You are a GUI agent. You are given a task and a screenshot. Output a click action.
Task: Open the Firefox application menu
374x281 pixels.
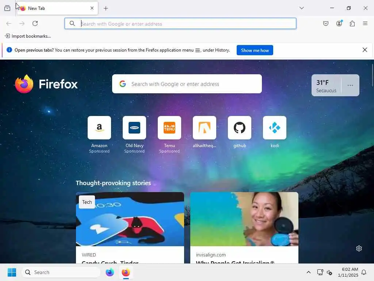(x=365, y=23)
